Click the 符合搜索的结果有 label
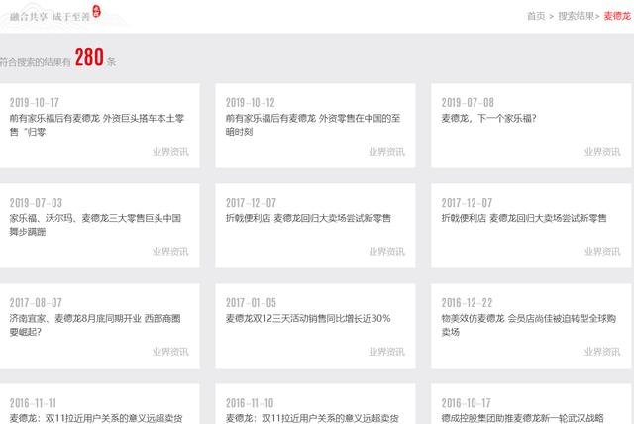 [36, 62]
